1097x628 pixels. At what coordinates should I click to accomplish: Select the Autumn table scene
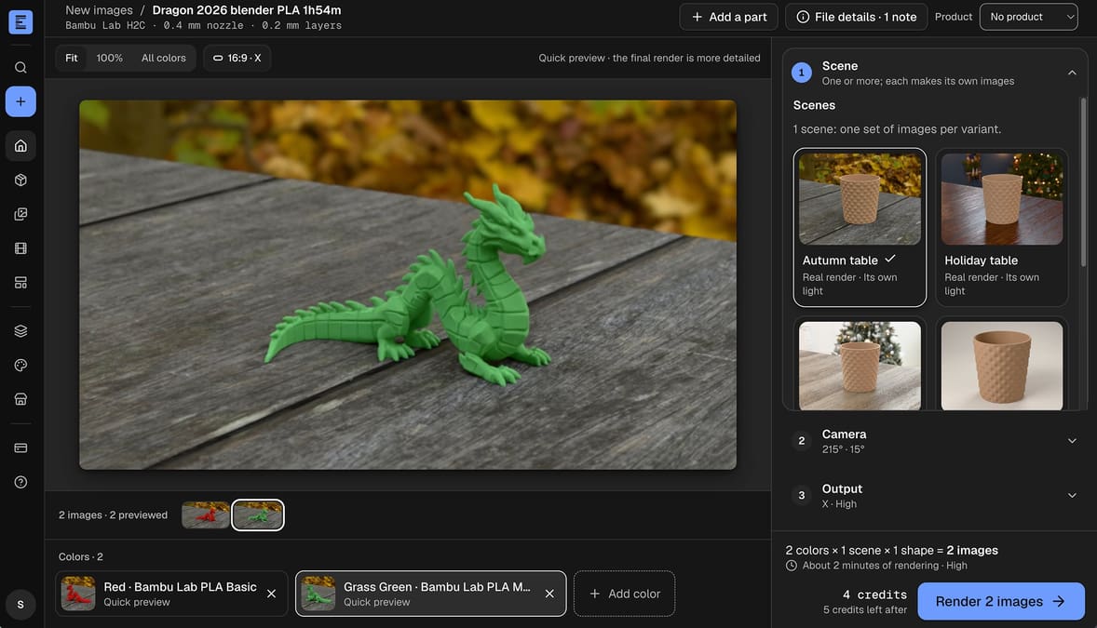860,227
